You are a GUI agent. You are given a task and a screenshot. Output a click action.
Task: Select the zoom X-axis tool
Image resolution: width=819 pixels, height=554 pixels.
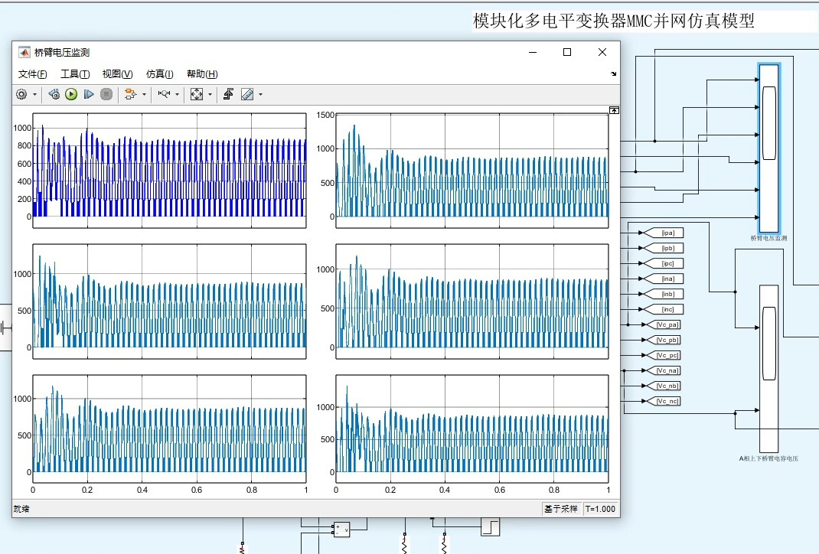pyautogui.click(x=164, y=95)
